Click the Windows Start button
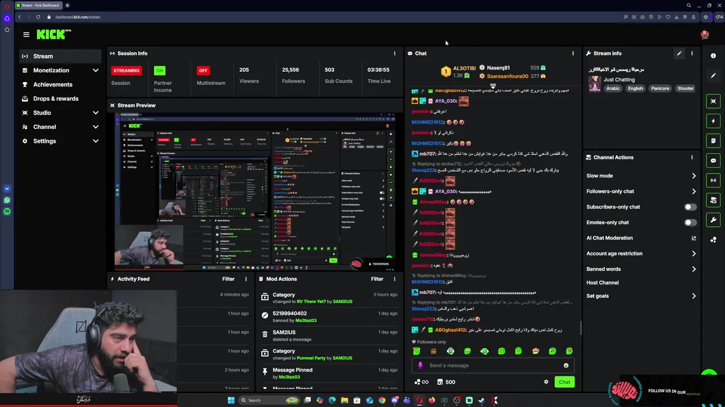The height and width of the screenshot is (407, 725). click(x=231, y=400)
